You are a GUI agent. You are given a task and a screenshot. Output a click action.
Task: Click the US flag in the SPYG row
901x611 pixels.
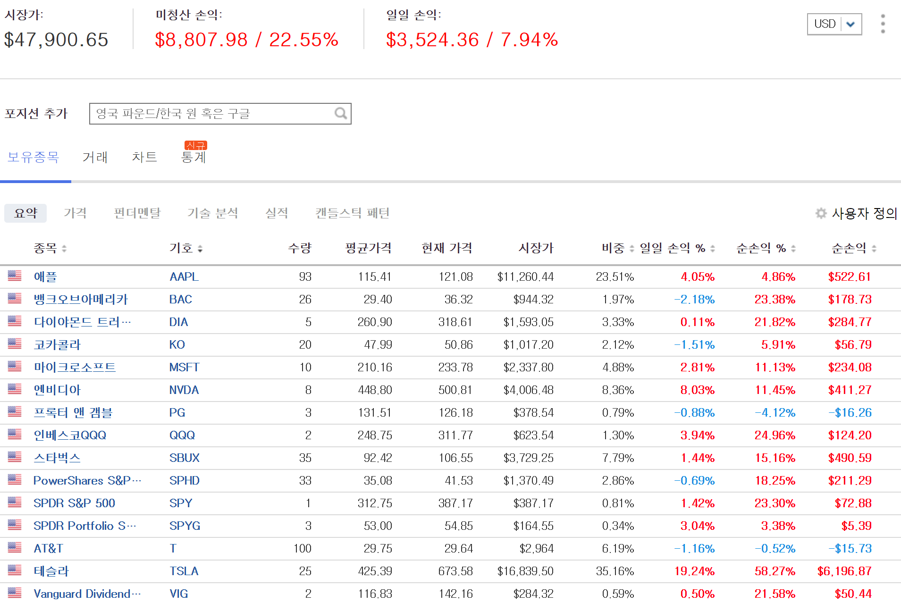pyautogui.click(x=15, y=525)
